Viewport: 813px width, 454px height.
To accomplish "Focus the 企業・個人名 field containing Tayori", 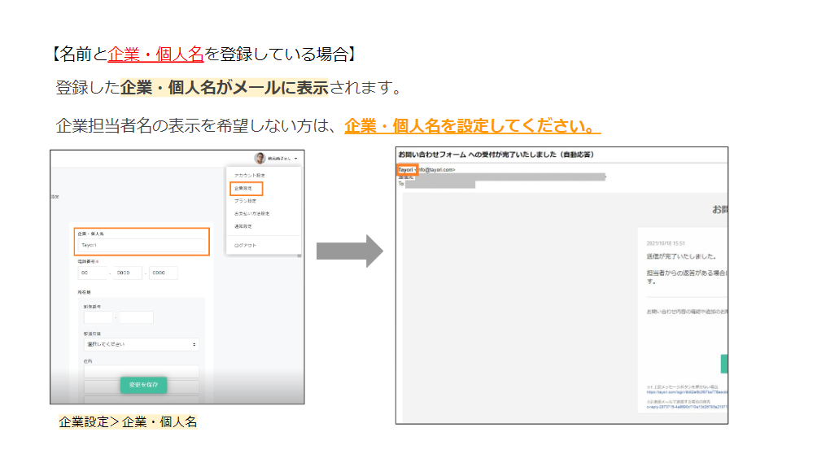I will pyautogui.click(x=142, y=245).
